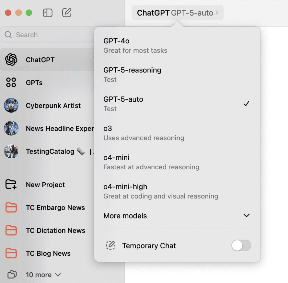This screenshot has width=288, height=283.
Task: Select the GPT-4o model
Action: [177, 46]
